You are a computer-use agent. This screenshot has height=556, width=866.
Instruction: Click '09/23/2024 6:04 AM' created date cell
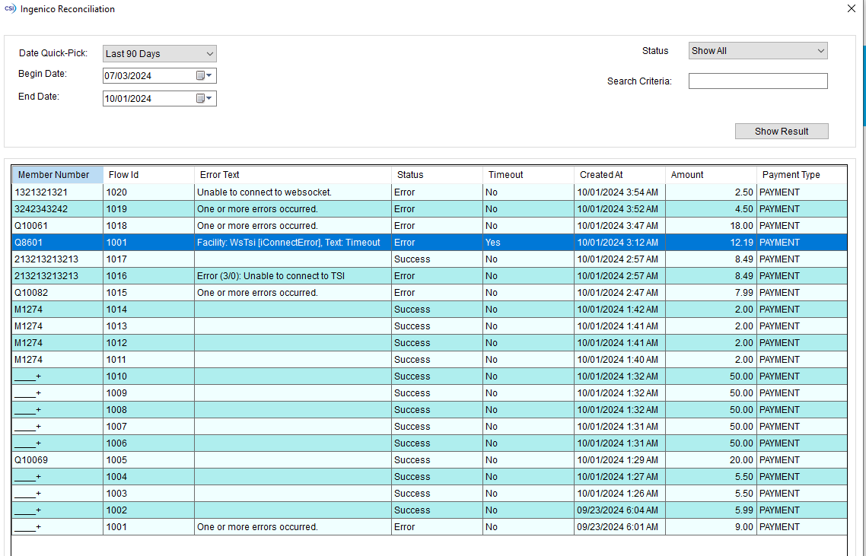pyautogui.click(x=619, y=510)
